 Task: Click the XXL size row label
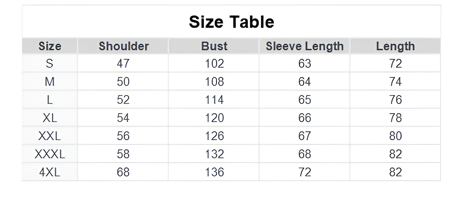point(50,136)
